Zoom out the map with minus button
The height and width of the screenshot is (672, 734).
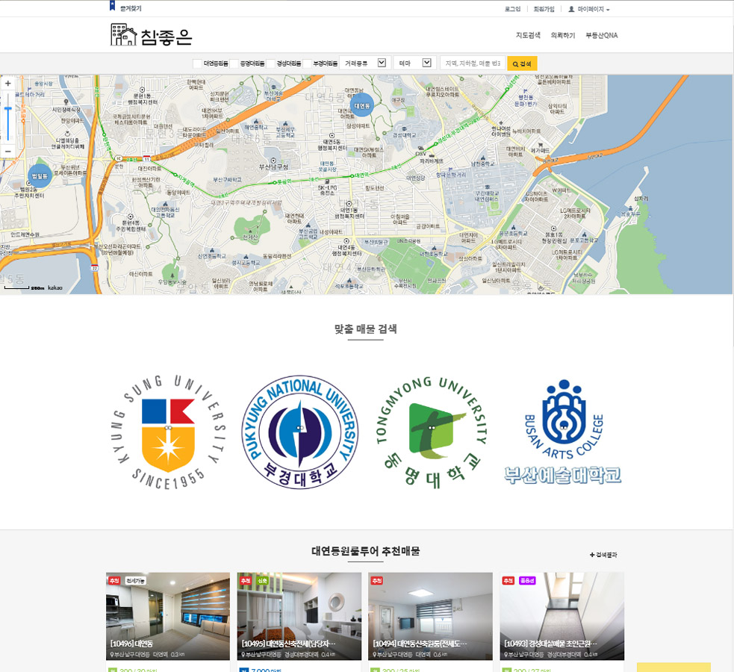pos(8,152)
